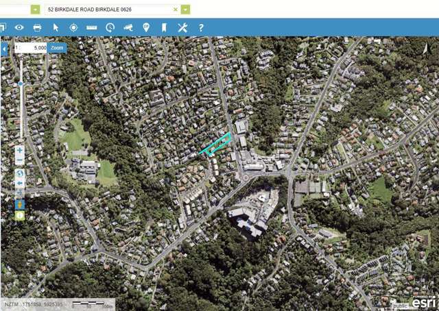This screenshot has height=311, width=439.
Task: Open the print map tool
Action: click(x=37, y=27)
